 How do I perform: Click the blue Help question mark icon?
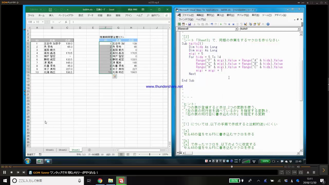(268, 24)
